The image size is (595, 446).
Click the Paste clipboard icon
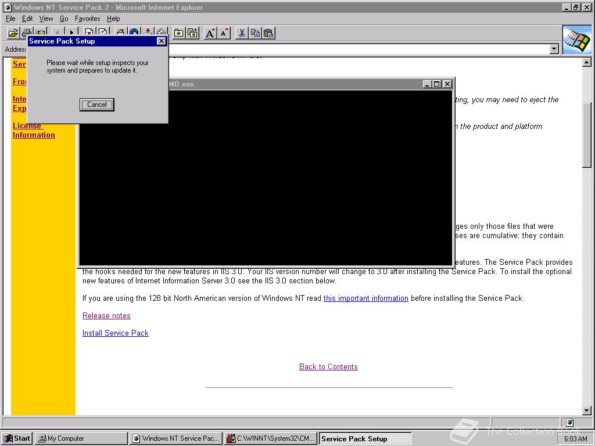(268, 33)
